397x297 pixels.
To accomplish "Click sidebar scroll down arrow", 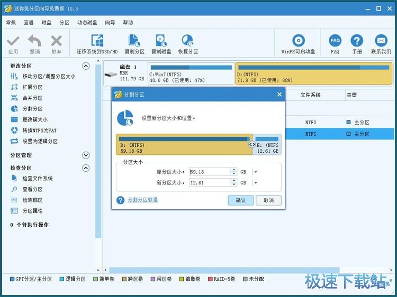I will [98, 270].
